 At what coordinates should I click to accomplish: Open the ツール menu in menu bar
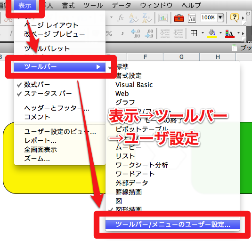point(93,6)
